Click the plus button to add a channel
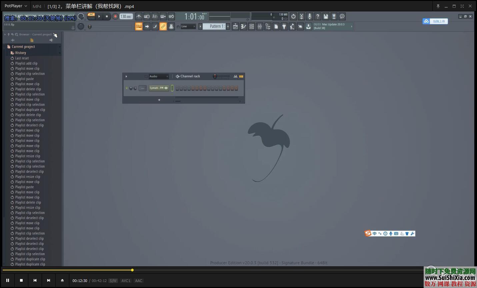This screenshot has height=288, width=477. [x=159, y=100]
